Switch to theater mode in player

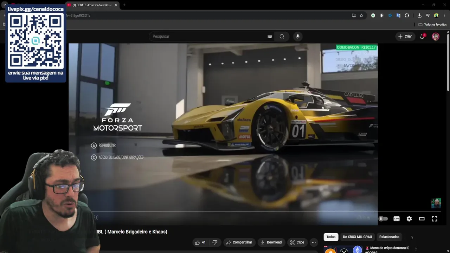tap(422, 219)
